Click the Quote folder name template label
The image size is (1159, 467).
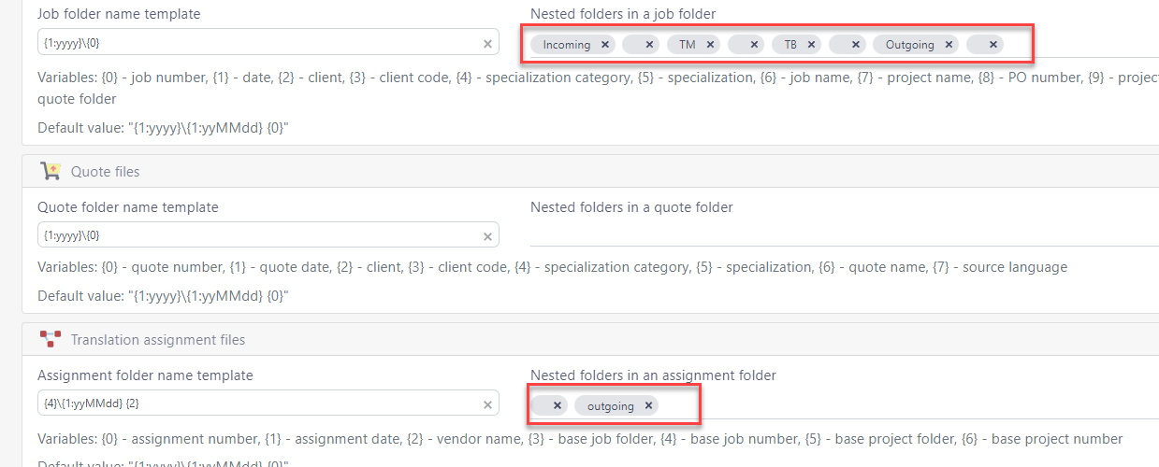pos(128,207)
